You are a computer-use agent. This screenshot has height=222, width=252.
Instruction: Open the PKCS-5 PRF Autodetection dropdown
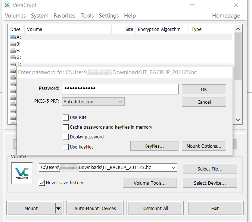tap(93, 101)
